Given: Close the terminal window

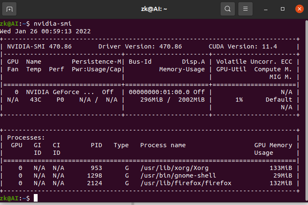Looking at the screenshot, I should point(300,9).
